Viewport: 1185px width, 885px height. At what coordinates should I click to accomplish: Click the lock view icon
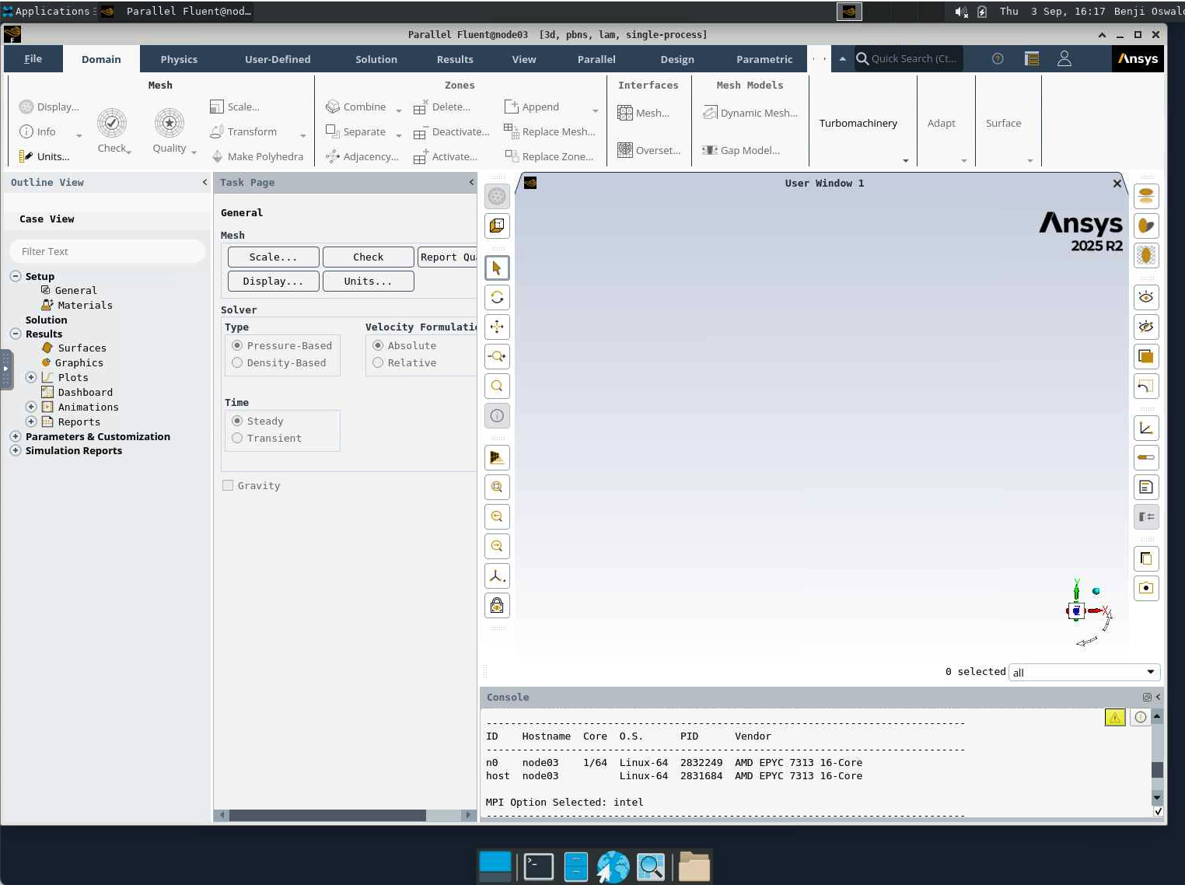tap(497, 605)
